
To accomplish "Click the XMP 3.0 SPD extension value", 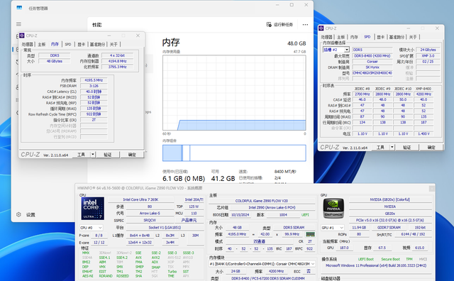I will tap(428, 55).
